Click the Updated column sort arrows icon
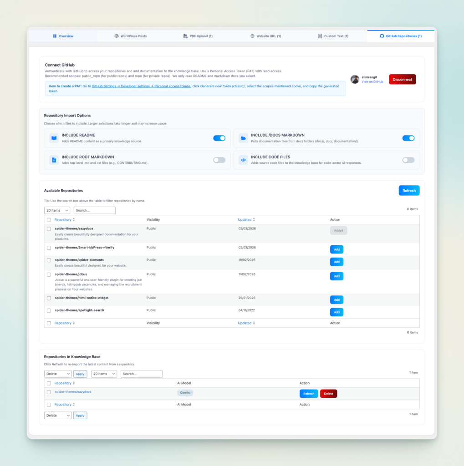Image resolution: width=464 pixels, height=466 pixels. point(254,220)
